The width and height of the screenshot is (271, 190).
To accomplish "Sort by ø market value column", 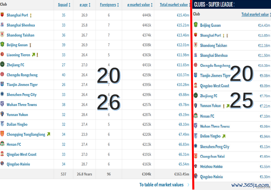I will pos(140,5).
